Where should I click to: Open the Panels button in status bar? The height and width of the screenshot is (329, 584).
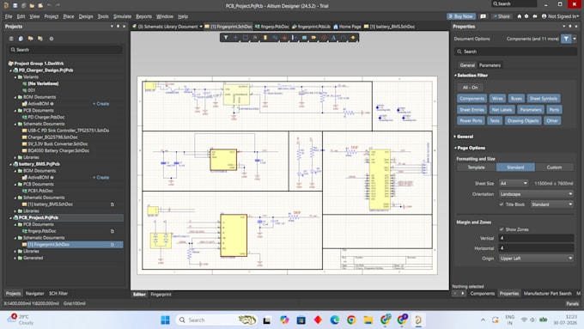[572, 304]
